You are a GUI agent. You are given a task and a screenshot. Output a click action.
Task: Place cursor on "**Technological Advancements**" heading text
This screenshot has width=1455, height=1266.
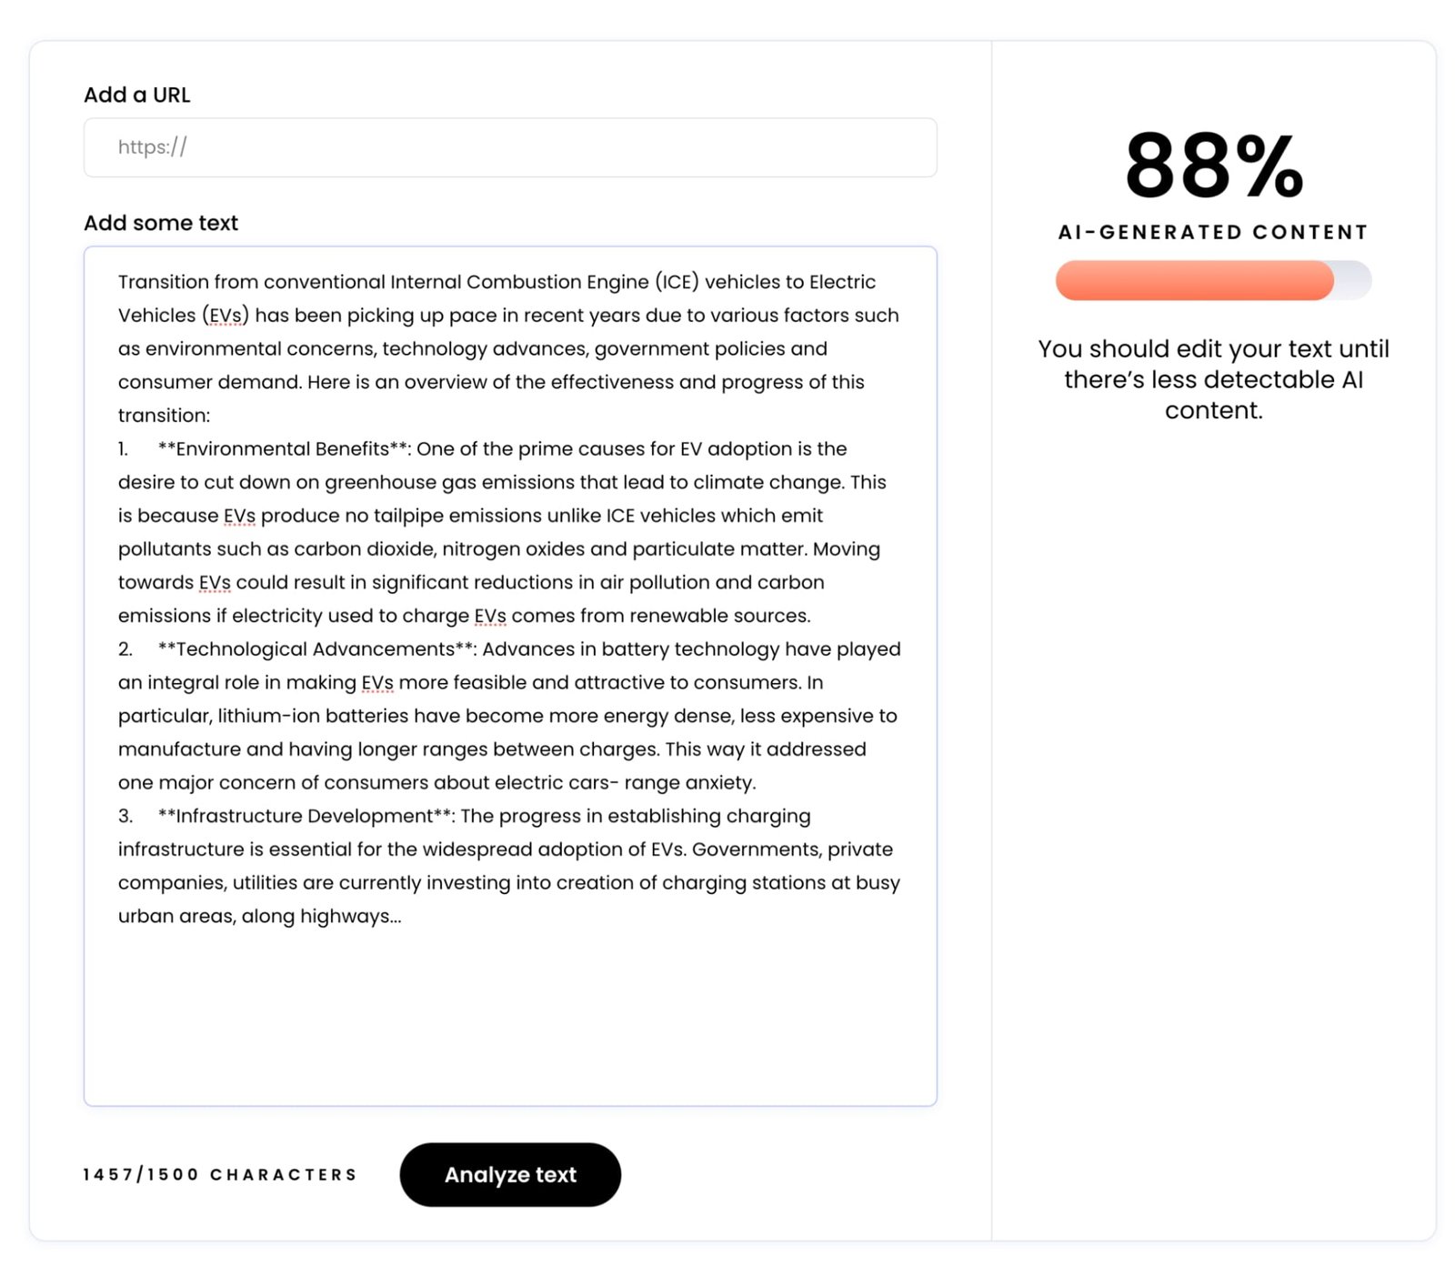point(316,649)
